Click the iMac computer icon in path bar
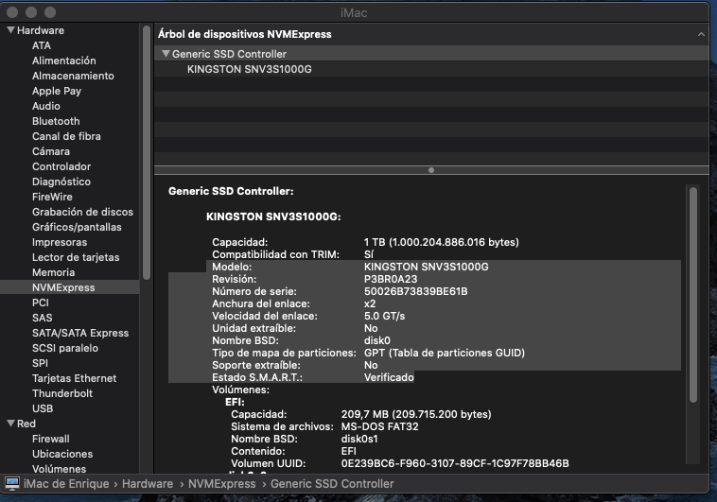 pyautogui.click(x=12, y=484)
